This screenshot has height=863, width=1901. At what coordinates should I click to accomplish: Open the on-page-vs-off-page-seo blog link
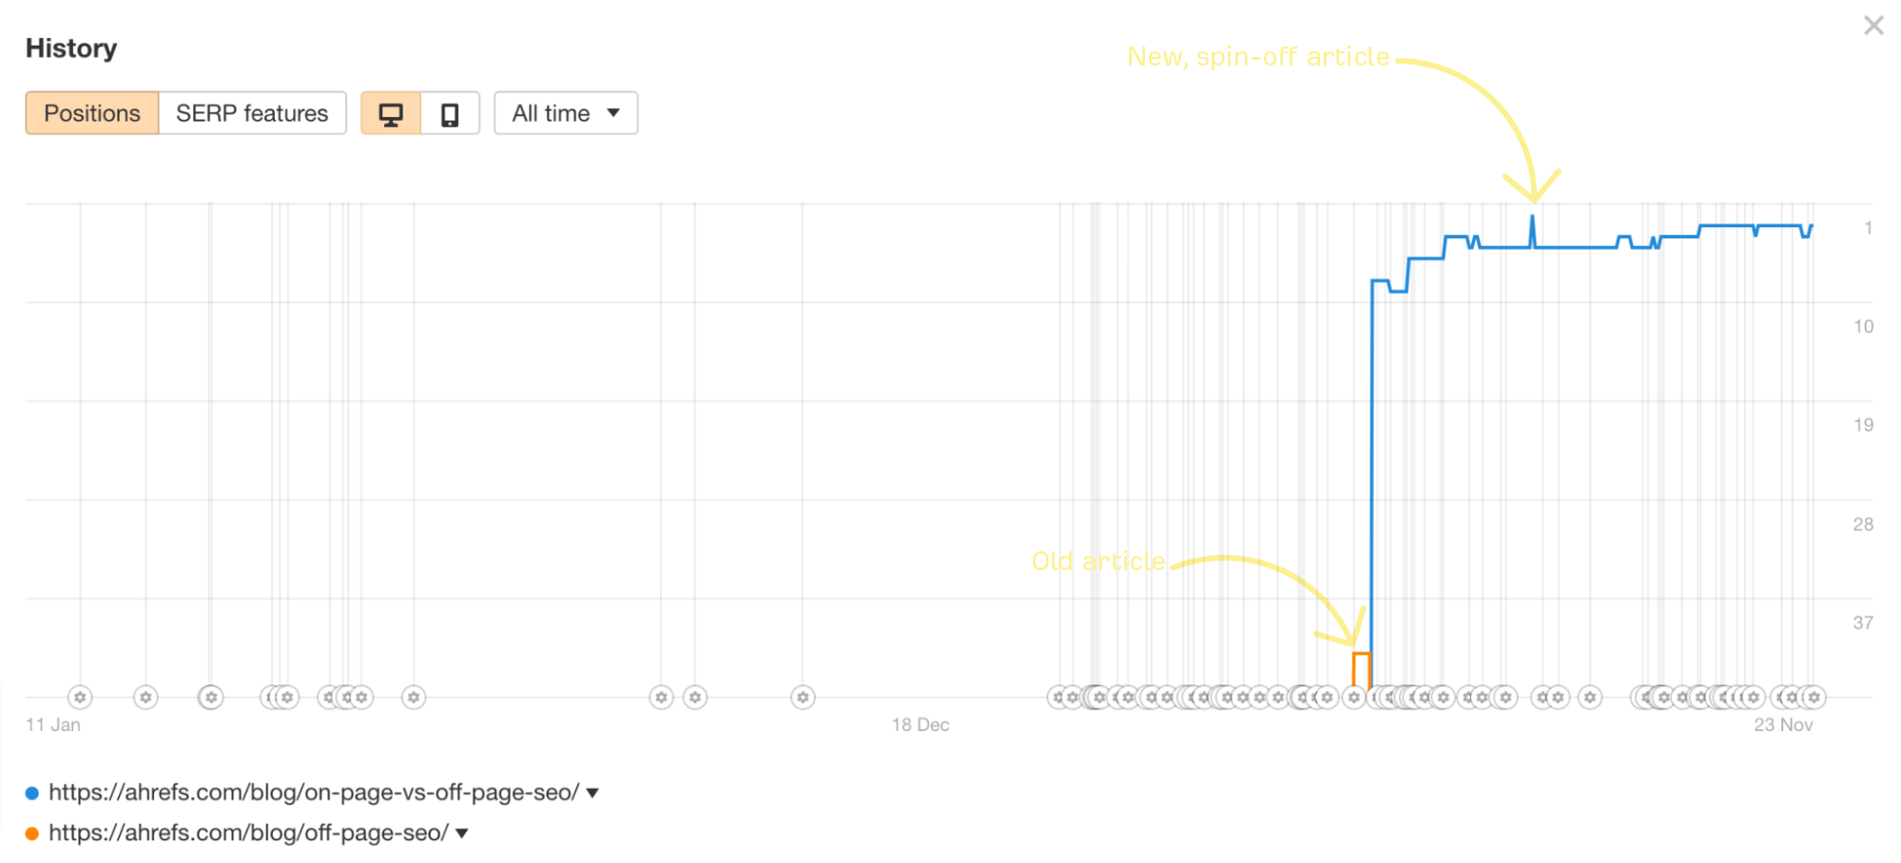[314, 793]
